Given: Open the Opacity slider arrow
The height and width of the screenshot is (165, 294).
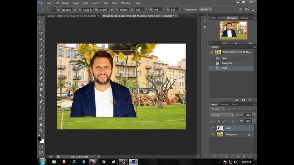Looking at the screenshot, I should point(254,115).
